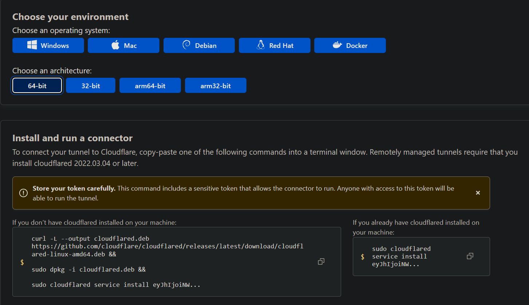
Task: Click the curl command code block
Action: (x=177, y=262)
